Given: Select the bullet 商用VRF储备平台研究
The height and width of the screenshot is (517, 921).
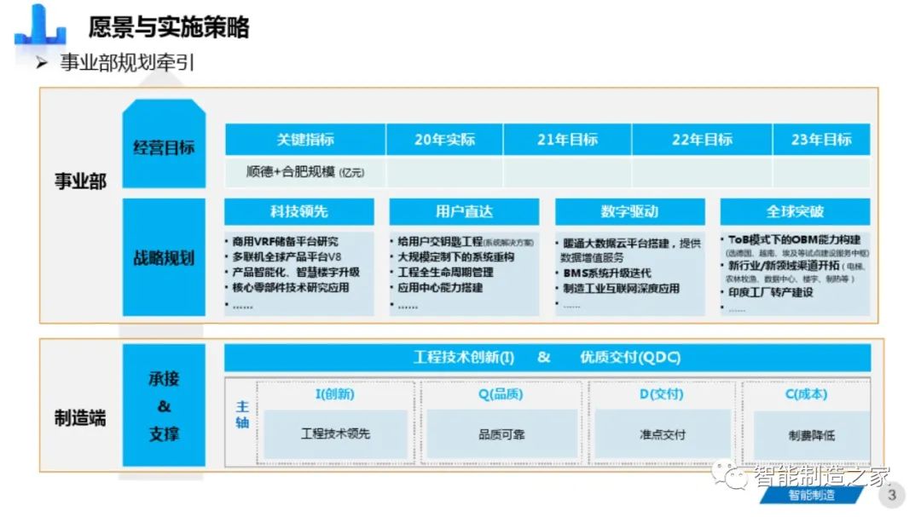Looking at the screenshot, I should pyautogui.click(x=286, y=241).
